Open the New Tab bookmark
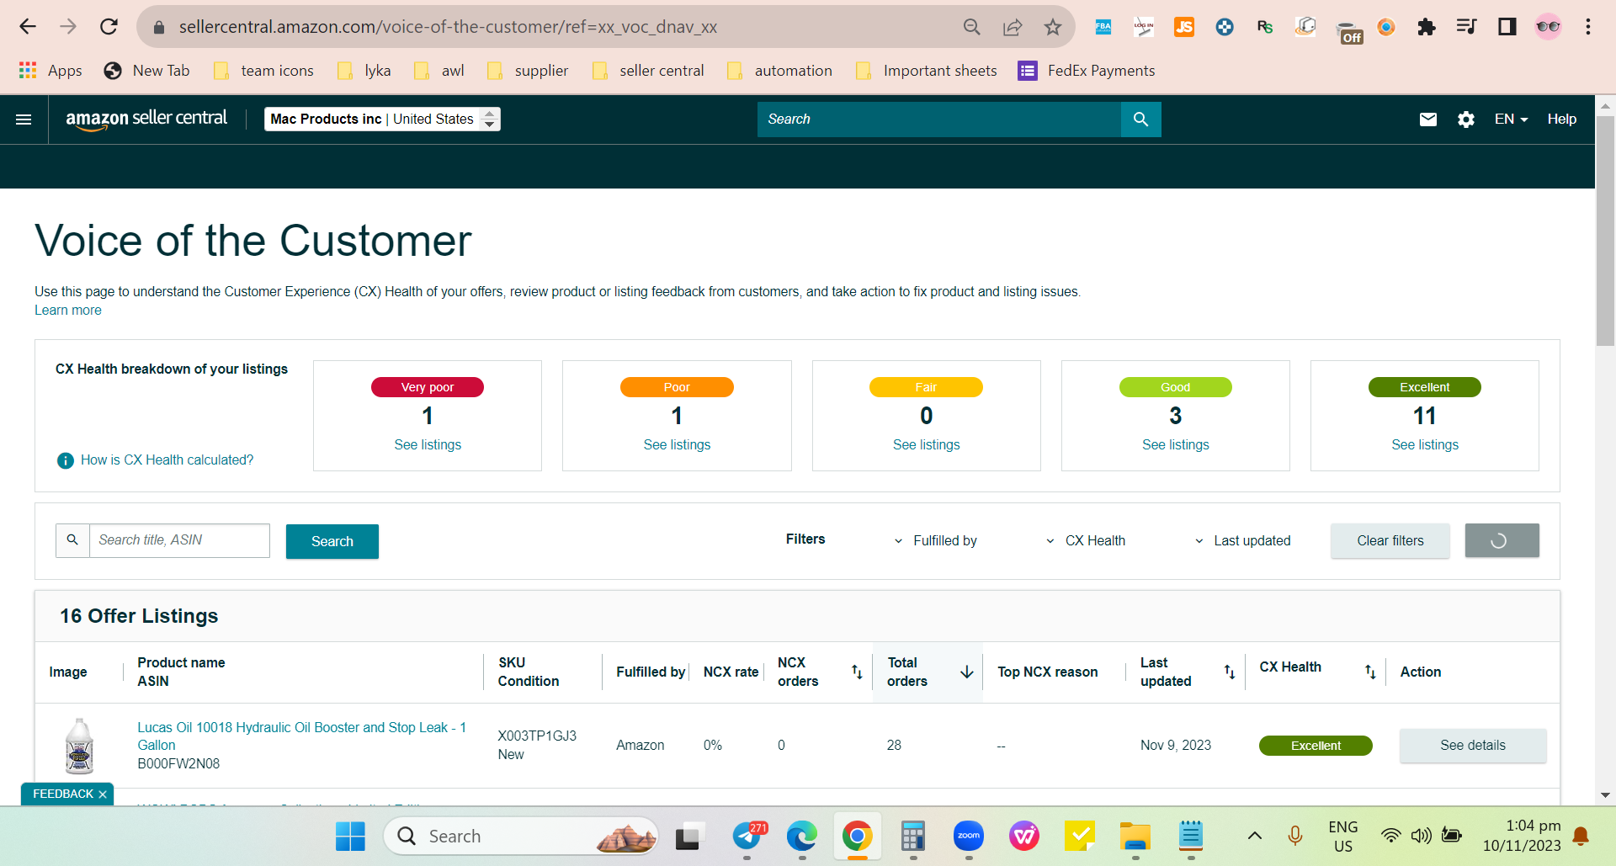 [x=147, y=71]
